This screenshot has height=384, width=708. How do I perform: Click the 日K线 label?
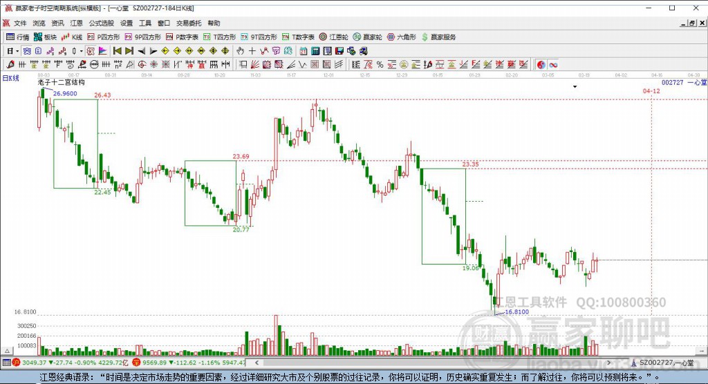[x=11, y=78]
